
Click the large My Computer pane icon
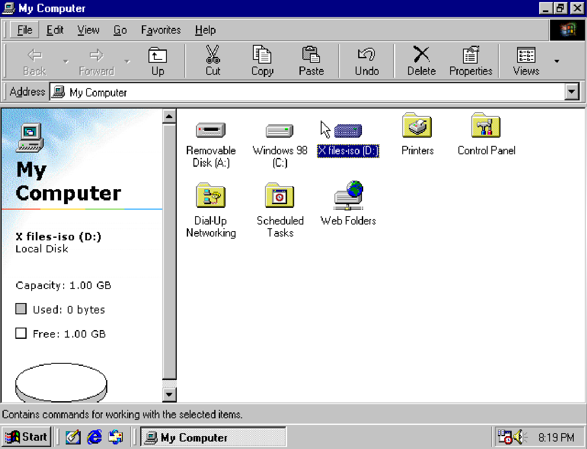click(x=30, y=138)
